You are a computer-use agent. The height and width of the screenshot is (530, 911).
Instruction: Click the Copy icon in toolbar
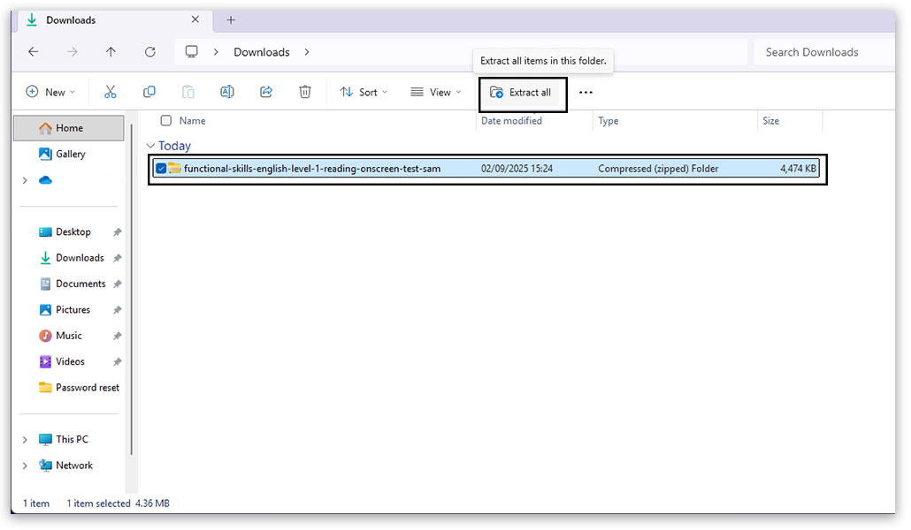[149, 92]
